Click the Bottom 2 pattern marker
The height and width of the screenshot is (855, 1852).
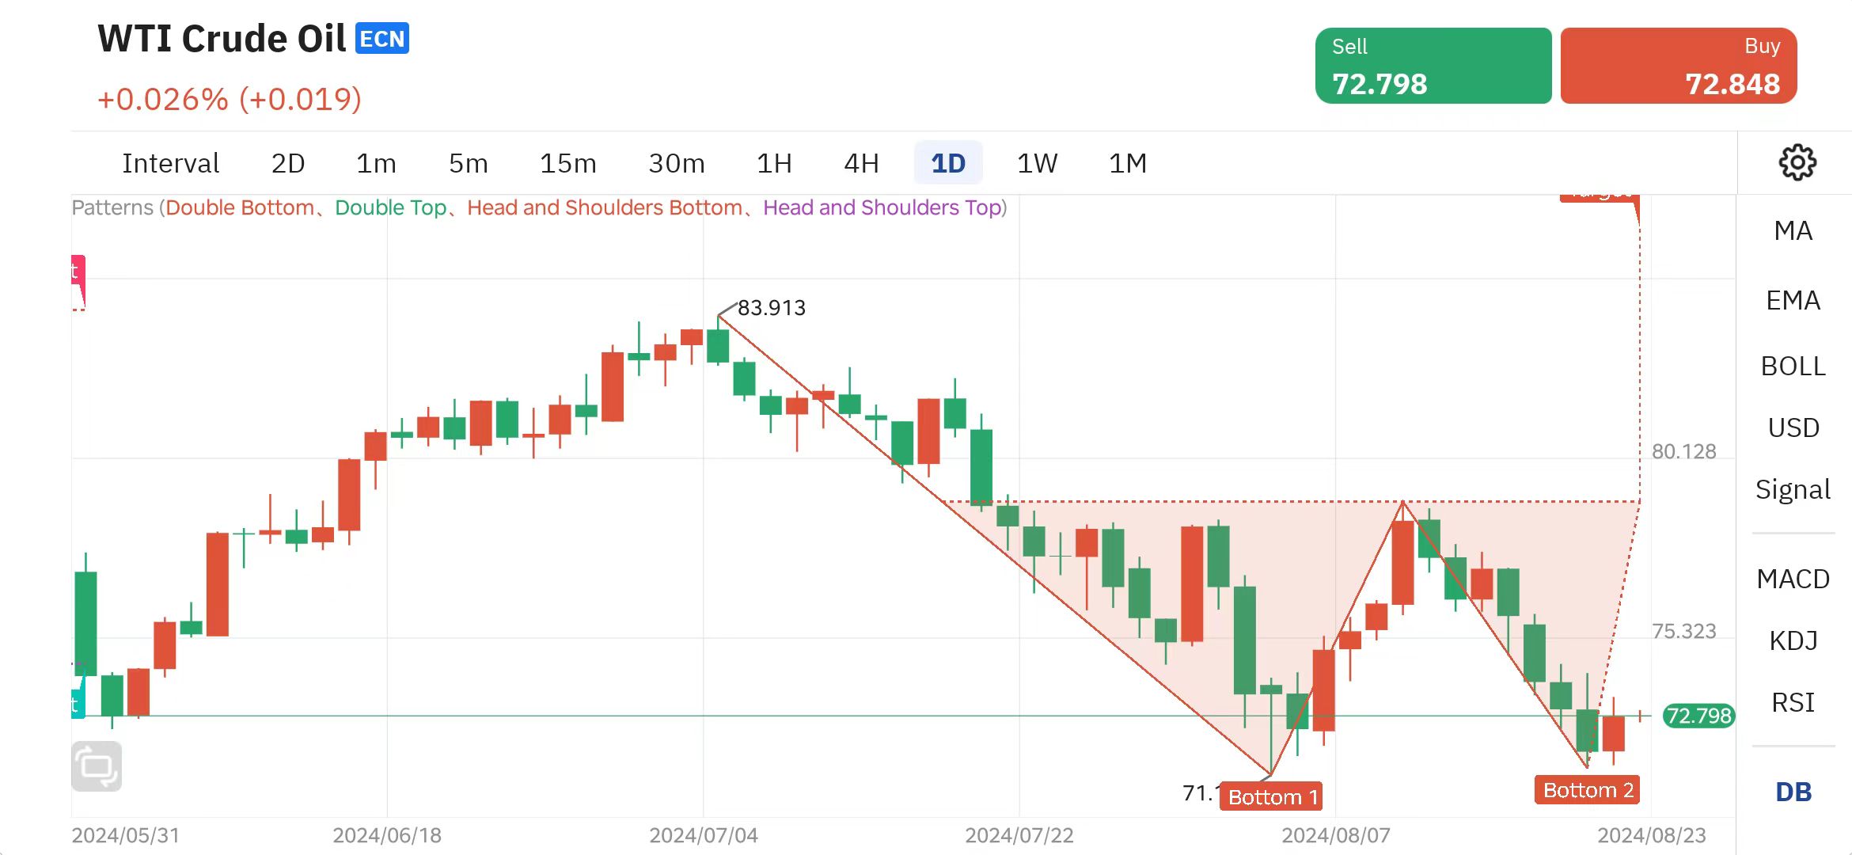pos(1588,790)
